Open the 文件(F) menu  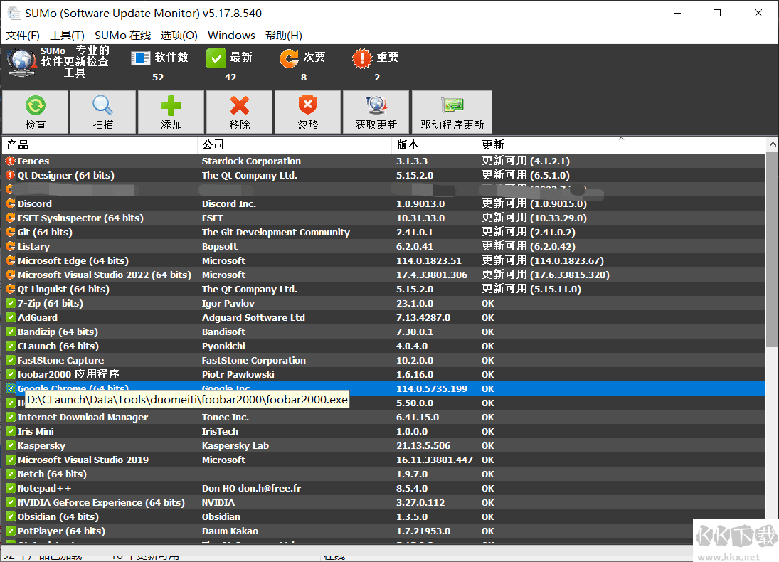pos(23,36)
